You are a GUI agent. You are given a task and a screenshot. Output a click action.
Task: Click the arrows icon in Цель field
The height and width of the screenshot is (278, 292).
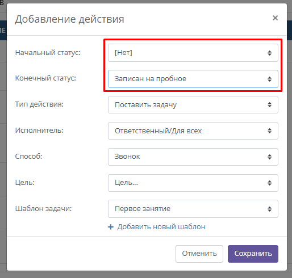click(269, 183)
